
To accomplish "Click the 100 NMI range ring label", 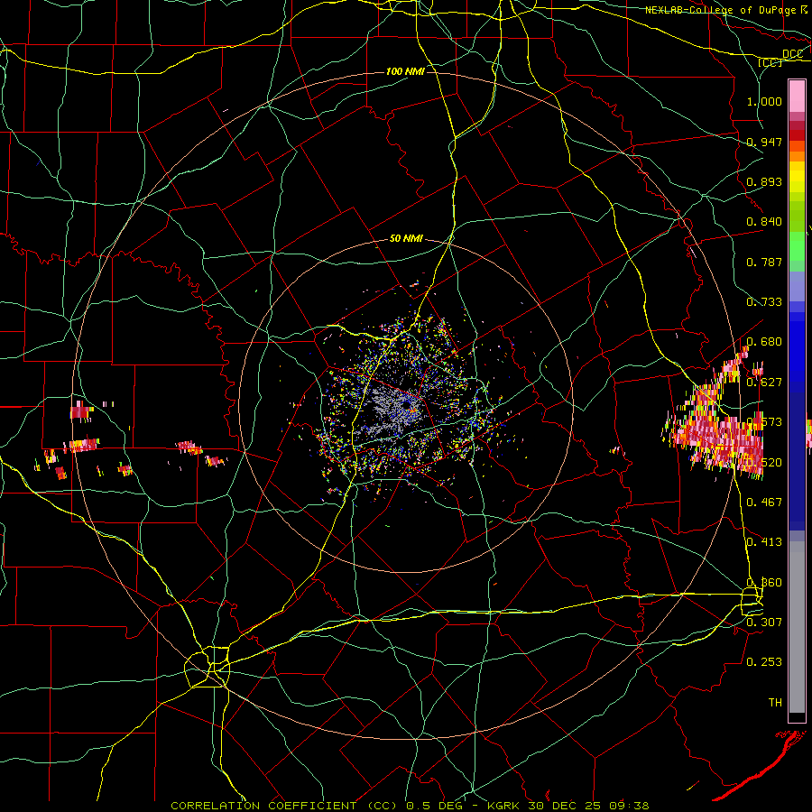I will pos(405,71).
